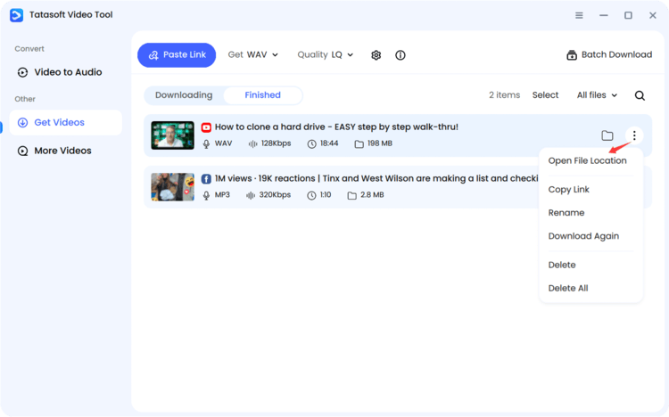Click the Get Videos download icon
Image resolution: width=669 pixels, height=417 pixels.
pyautogui.click(x=22, y=122)
